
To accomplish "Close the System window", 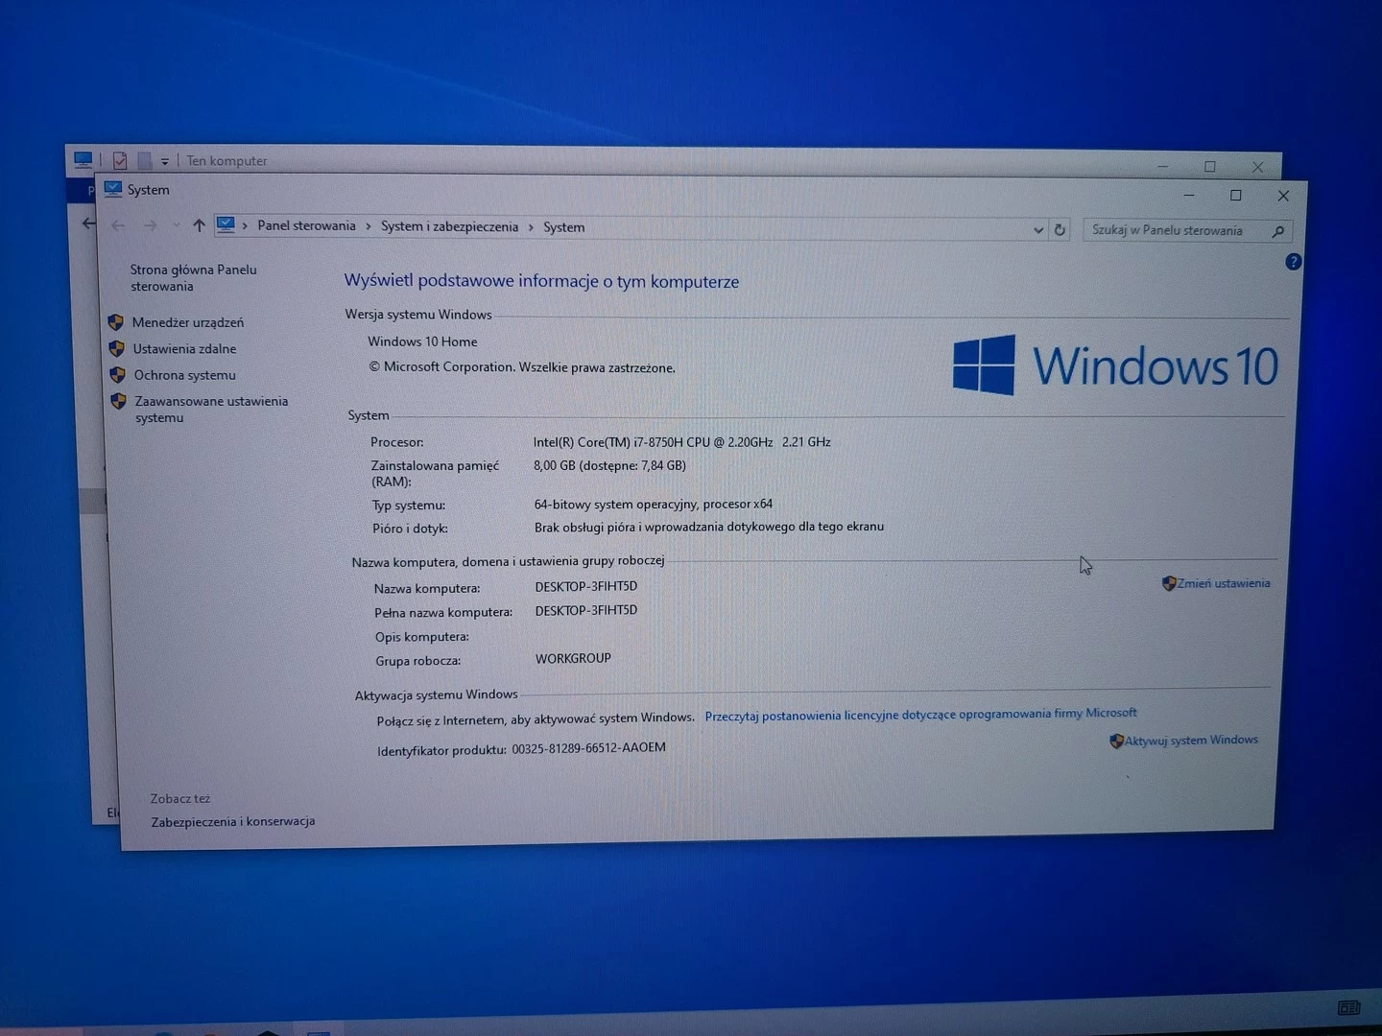I will (x=1283, y=196).
